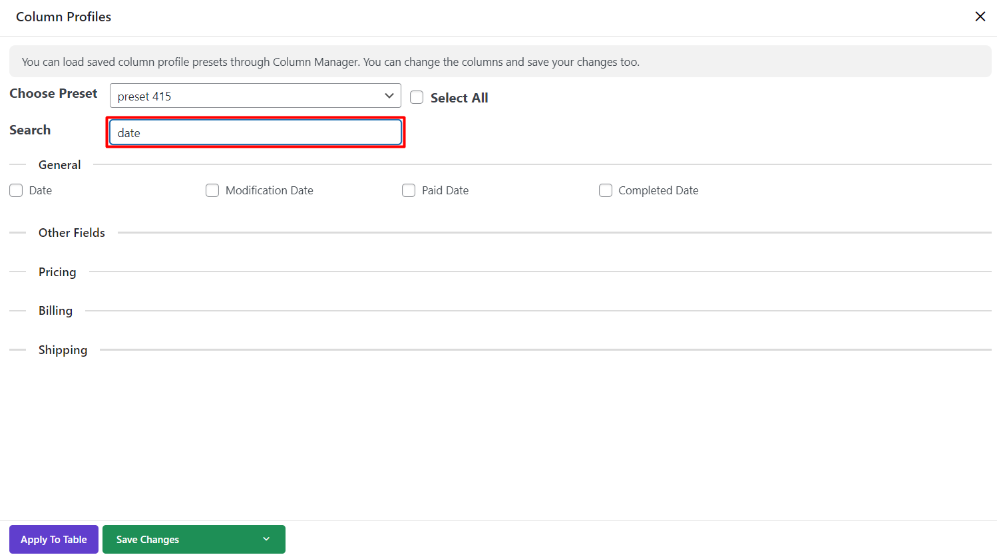
Task: Check the plain Date column checkbox
Action: 16,191
